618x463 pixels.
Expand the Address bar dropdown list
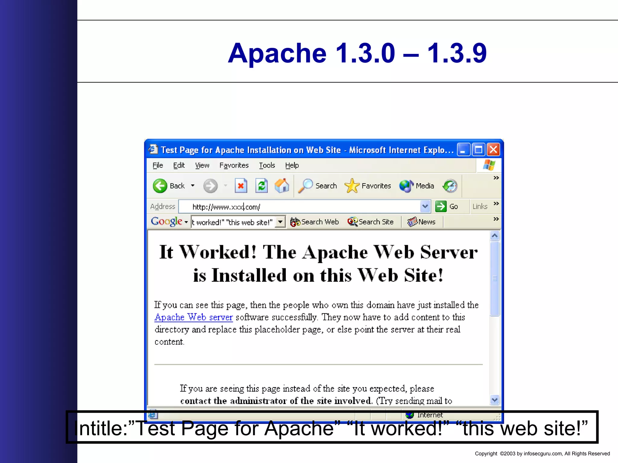pyautogui.click(x=425, y=206)
